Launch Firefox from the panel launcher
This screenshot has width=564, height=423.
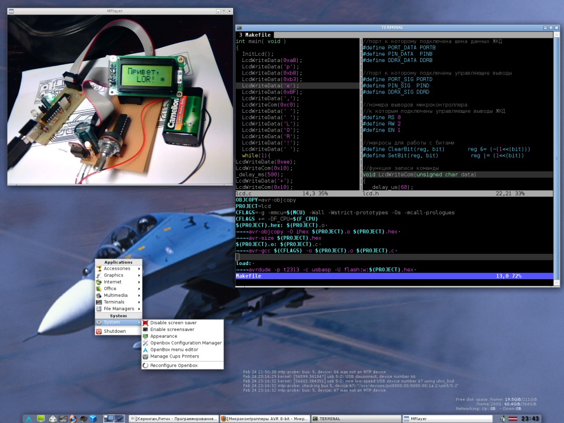(73, 418)
